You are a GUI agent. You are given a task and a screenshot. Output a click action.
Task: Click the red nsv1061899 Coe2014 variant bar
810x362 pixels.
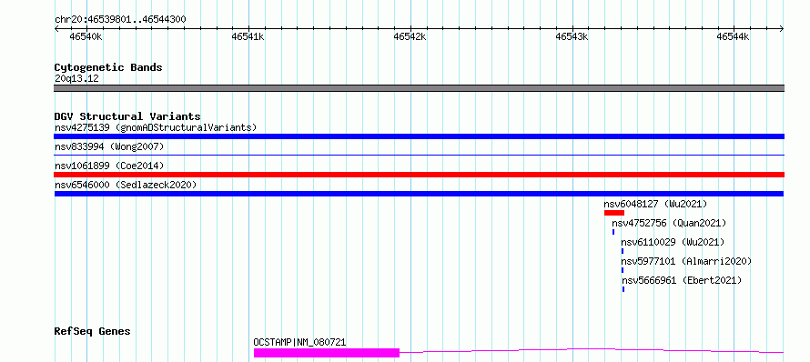pos(419,175)
